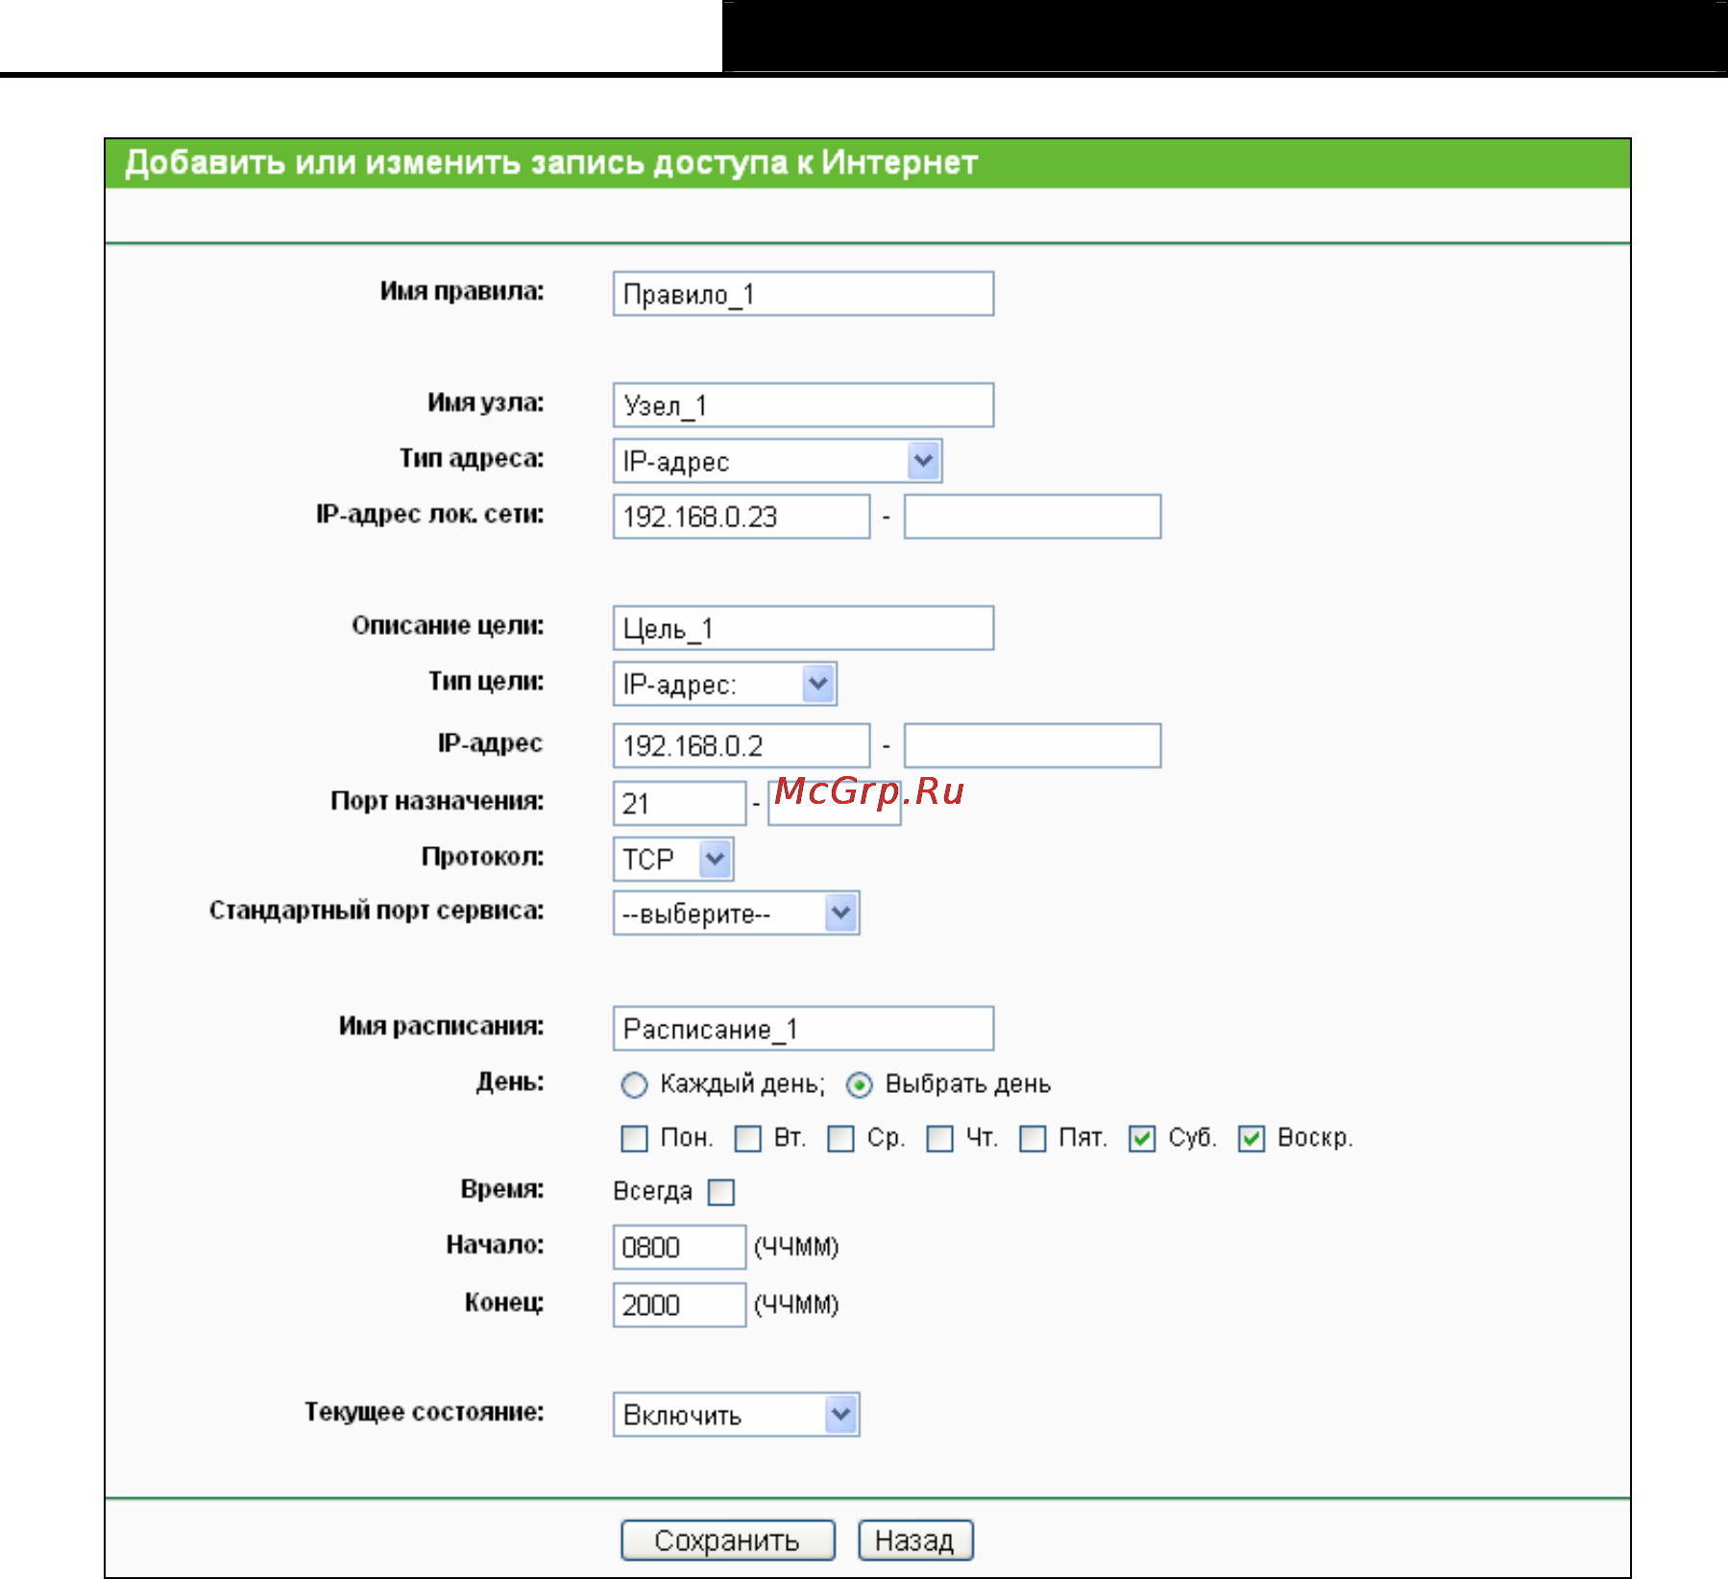Focus the Имя правила input field

click(803, 293)
